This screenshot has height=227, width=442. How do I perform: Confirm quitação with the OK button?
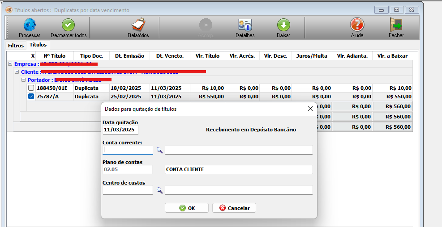186,208
